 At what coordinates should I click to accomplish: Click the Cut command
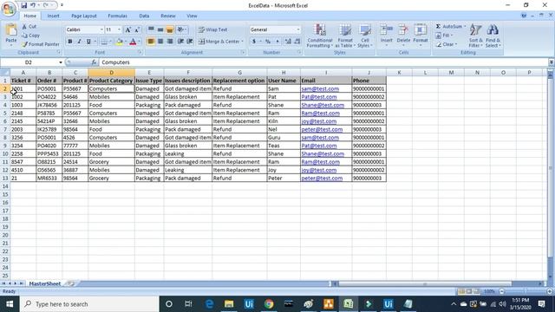coord(29,27)
